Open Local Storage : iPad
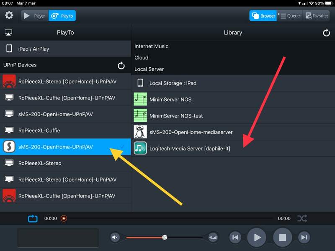The width and height of the screenshot is (335, 251). (173, 83)
